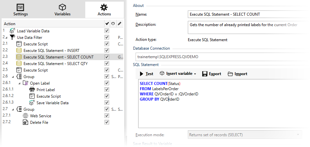Switch to the Settings tab
Viewport: 310px width, 147px height.
(x=21, y=10)
